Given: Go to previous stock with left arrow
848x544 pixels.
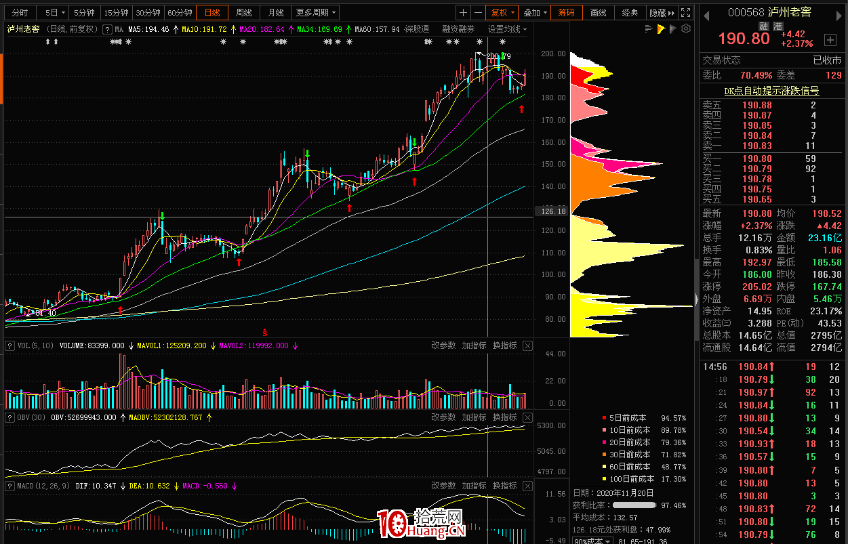Looking at the screenshot, I should click(x=706, y=13).
